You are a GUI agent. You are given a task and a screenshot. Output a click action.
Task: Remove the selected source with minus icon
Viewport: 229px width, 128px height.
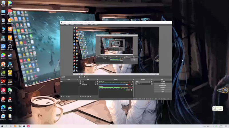[x=83, y=96]
